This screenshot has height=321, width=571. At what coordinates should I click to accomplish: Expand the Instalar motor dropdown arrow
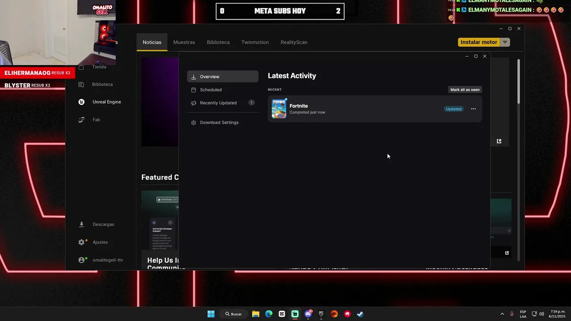[505, 42]
